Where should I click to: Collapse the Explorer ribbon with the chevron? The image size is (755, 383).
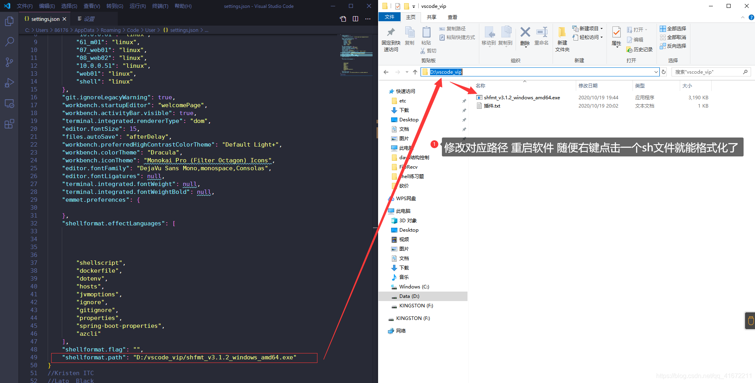click(743, 17)
